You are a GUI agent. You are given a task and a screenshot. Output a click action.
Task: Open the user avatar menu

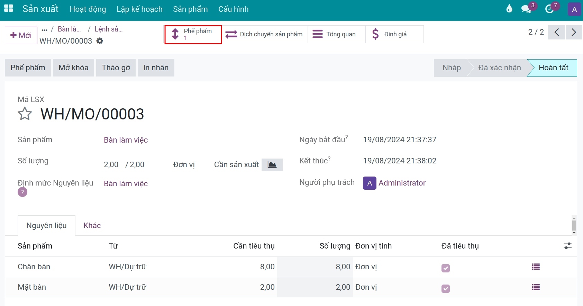[574, 9]
